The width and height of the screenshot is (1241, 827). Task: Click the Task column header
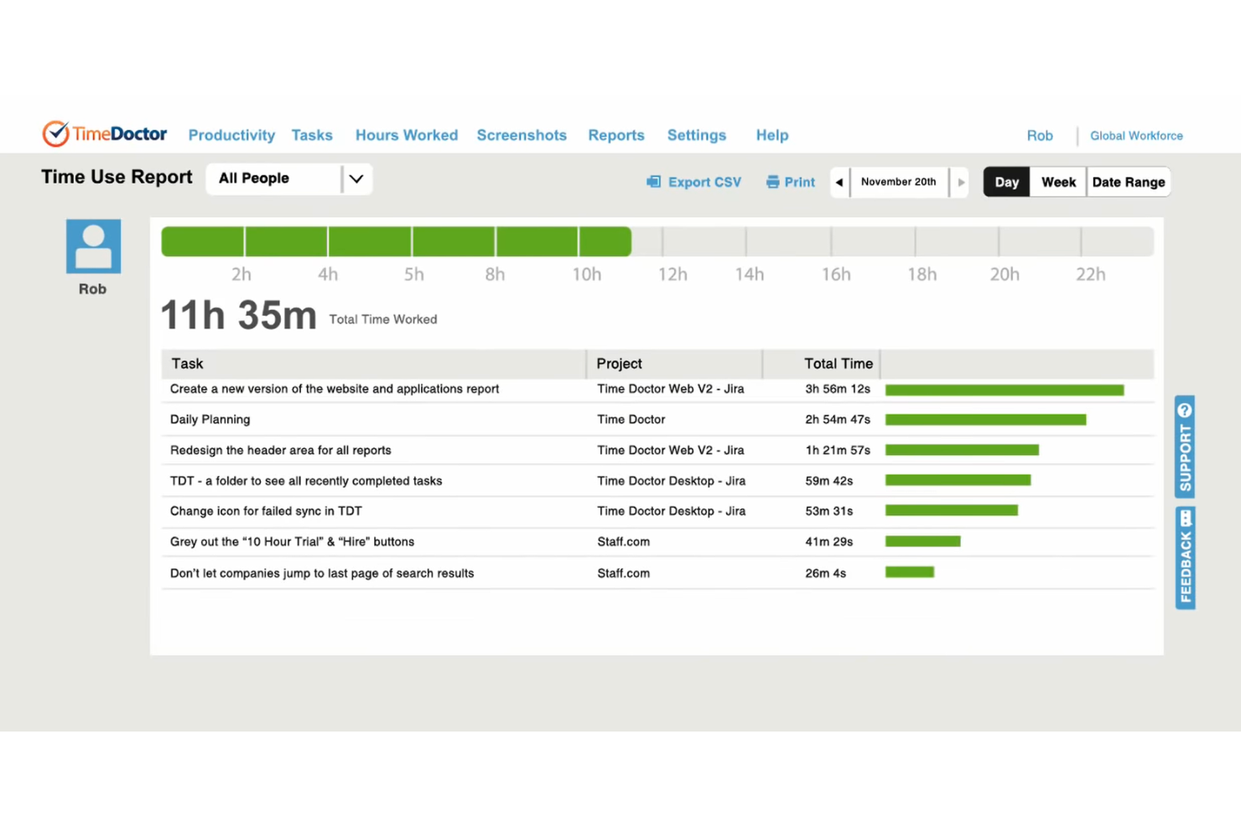188,364
